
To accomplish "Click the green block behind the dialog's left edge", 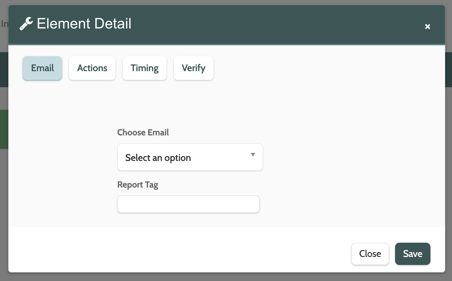I will [x=4, y=129].
